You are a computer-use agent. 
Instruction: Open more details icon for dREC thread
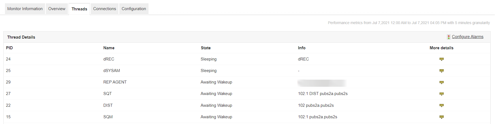(x=441, y=59)
